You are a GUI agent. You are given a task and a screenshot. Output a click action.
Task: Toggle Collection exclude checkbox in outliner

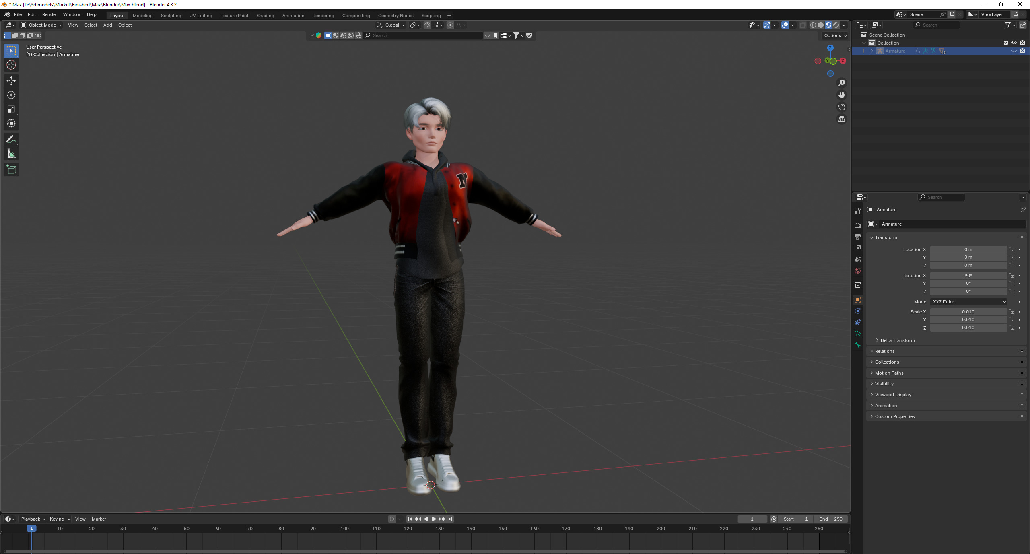click(x=1006, y=43)
